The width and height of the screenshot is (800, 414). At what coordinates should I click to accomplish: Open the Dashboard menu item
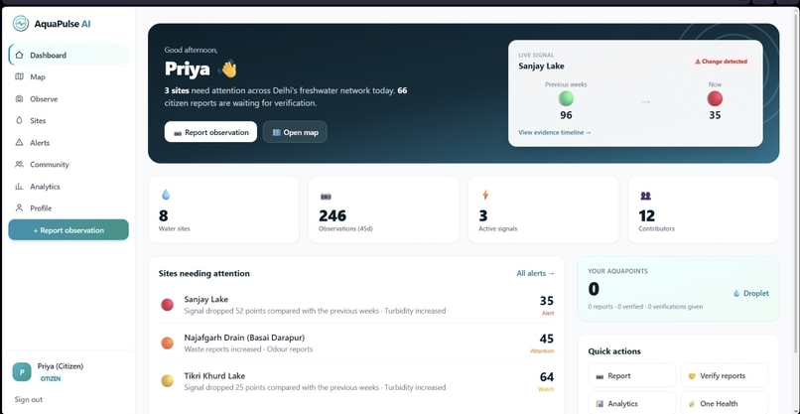(68, 56)
